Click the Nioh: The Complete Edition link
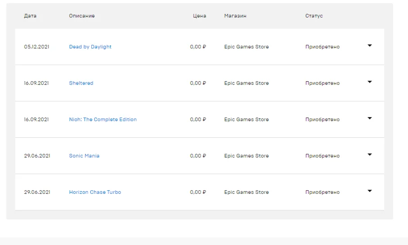408x245 pixels. (103, 119)
